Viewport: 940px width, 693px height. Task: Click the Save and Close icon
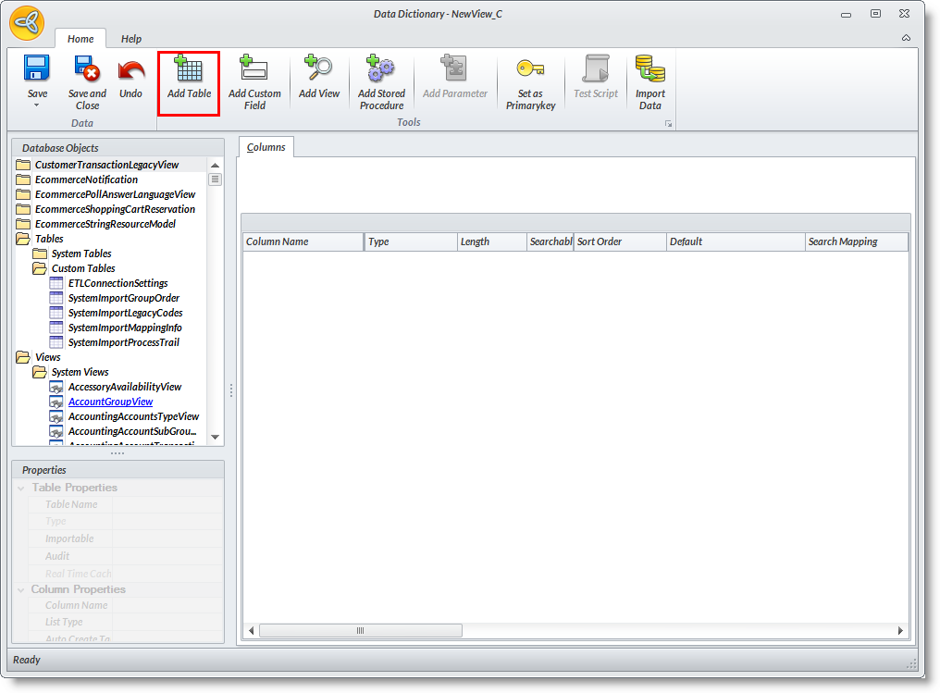(x=87, y=70)
